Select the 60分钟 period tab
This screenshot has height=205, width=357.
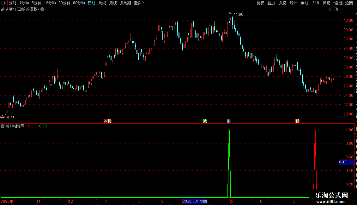click(79, 3)
